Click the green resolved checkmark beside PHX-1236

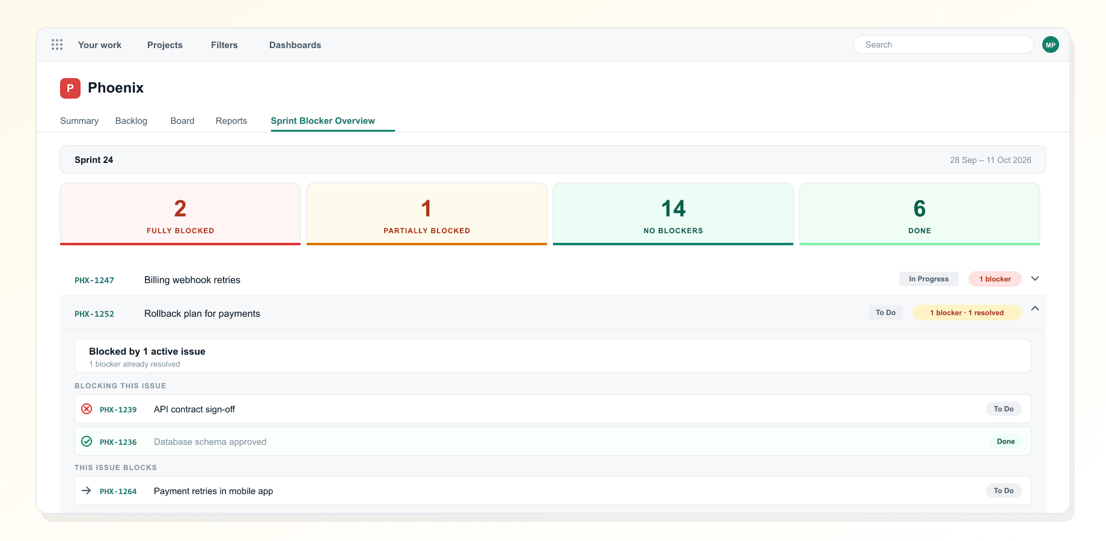click(x=87, y=441)
